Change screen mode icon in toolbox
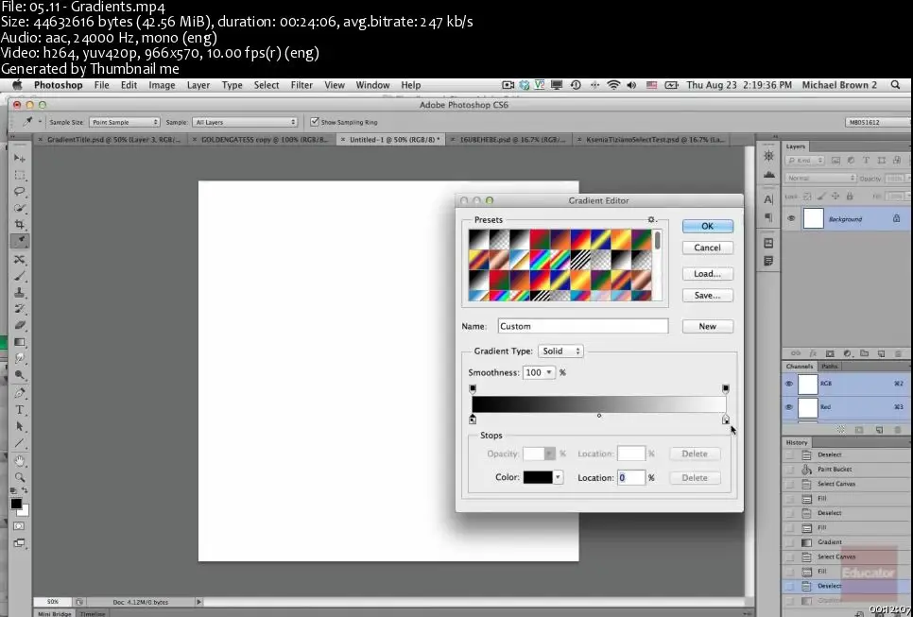Screen dimensions: 913x617 (x=19, y=543)
